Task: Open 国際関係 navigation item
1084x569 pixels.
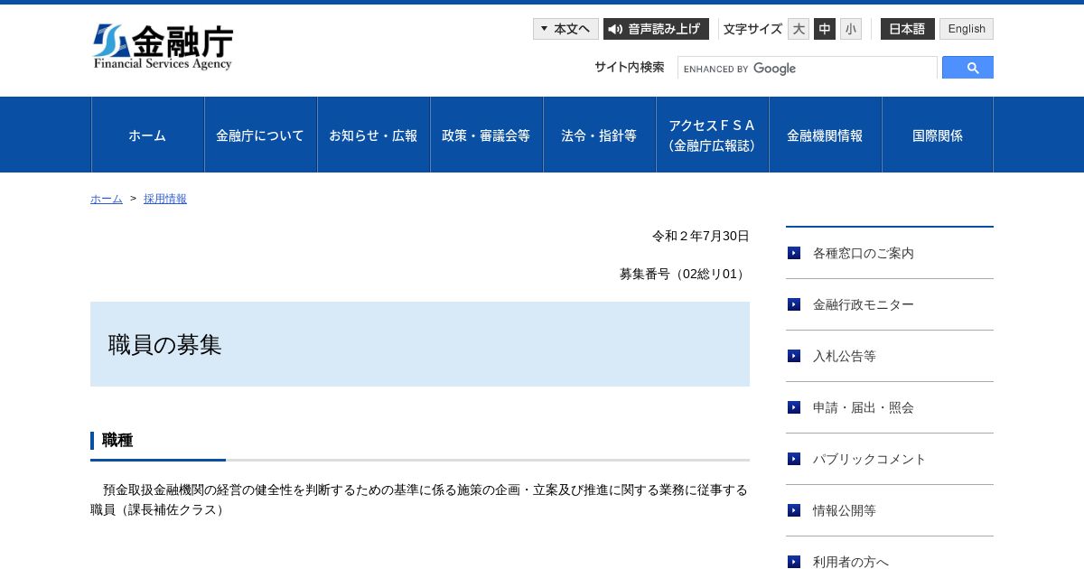Action: (938, 135)
